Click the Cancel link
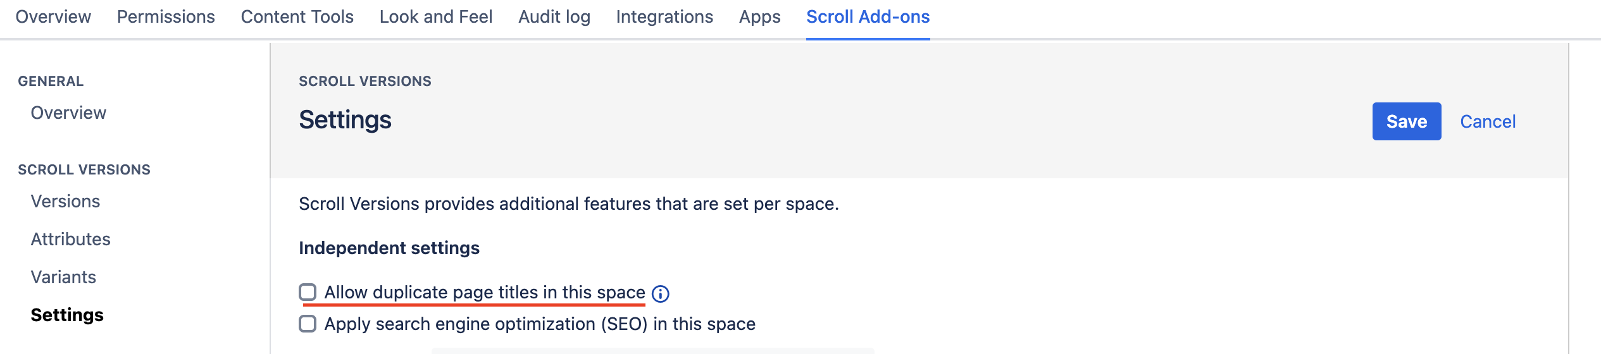Screen dimensions: 1601x354 point(1487,121)
